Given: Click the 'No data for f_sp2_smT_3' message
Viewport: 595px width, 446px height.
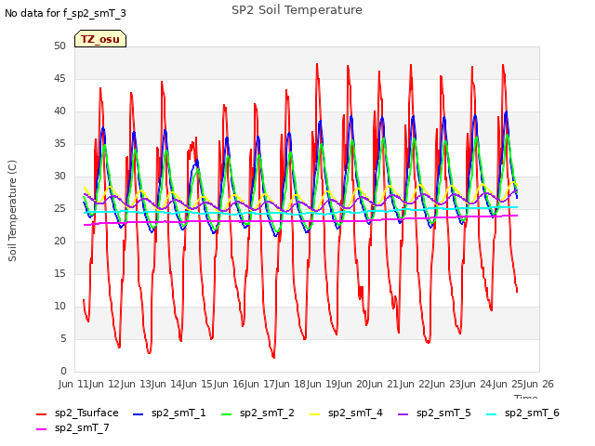Looking at the screenshot, I should click(65, 13).
